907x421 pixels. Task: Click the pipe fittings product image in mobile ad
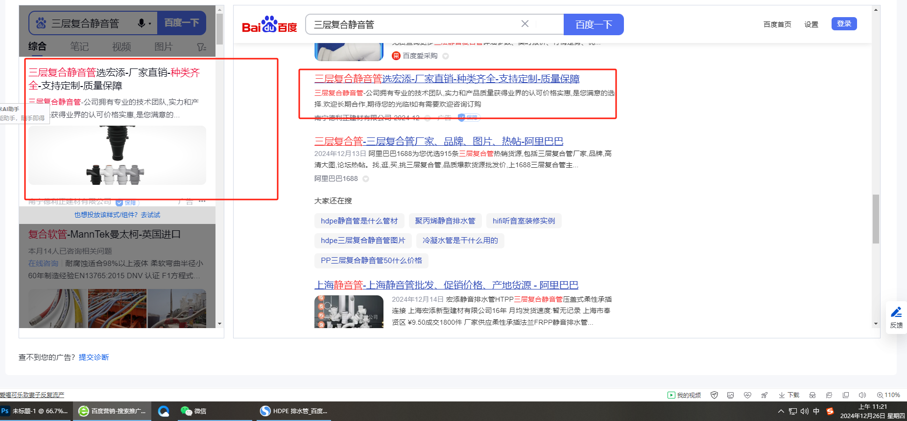(x=117, y=155)
